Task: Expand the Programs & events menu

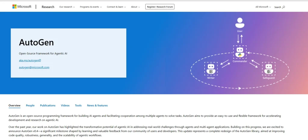Action: click(91, 7)
